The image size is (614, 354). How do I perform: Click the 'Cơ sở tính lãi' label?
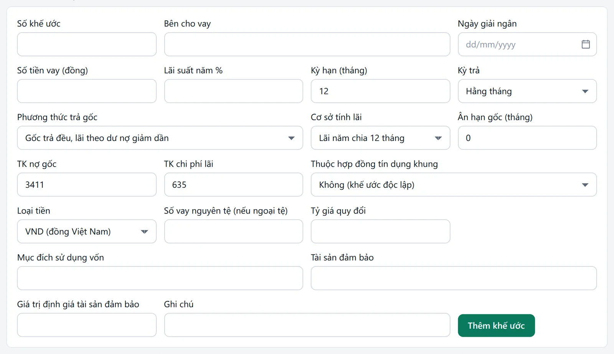click(336, 117)
